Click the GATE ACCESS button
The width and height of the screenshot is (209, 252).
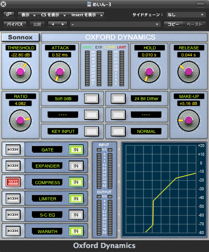[x=13, y=150]
